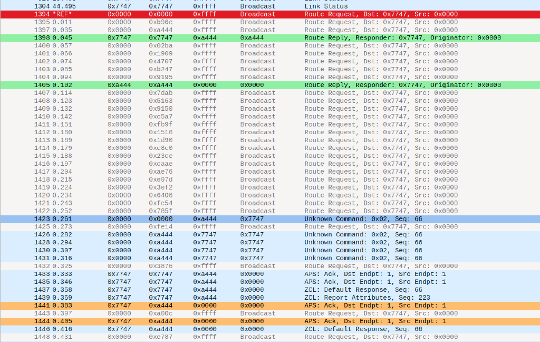Select packet 1431 Unknown Command row

270,258
